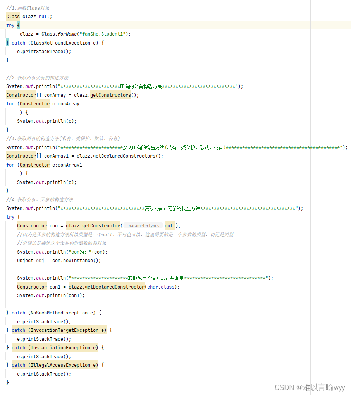Click the null argument in getConstructor
The height and width of the screenshot is (395, 351).
[169, 225]
